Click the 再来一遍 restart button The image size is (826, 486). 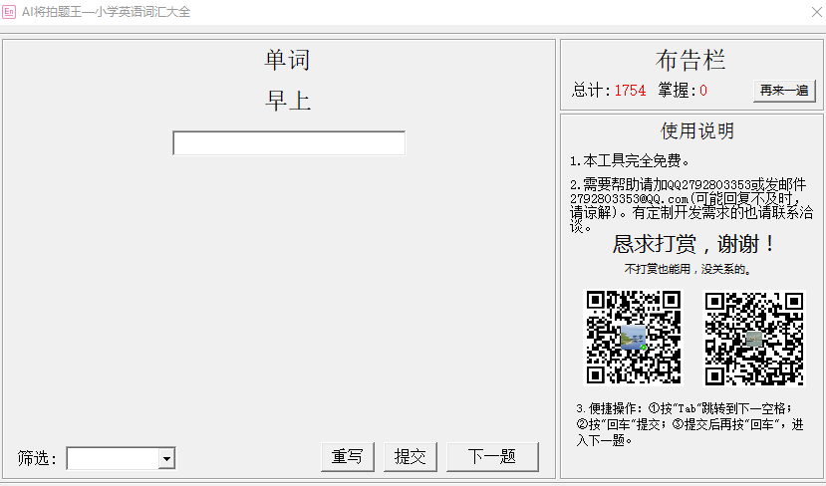click(784, 91)
